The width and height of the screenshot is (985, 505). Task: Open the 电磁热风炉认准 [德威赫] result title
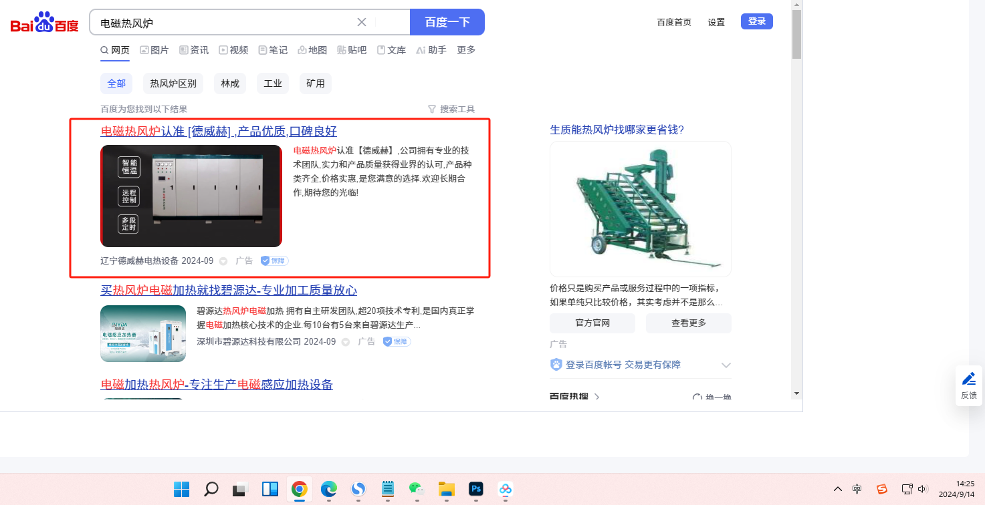coord(219,132)
